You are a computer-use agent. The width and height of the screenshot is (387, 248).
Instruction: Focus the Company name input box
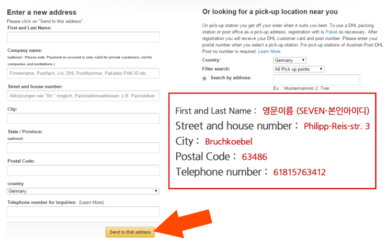coord(83,73)
